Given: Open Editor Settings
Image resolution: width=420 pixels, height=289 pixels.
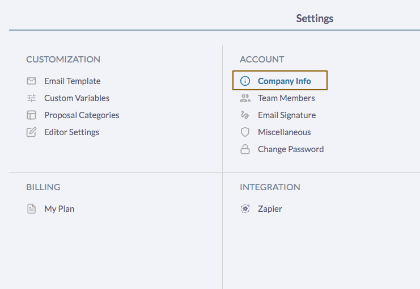Looking at the screenshot, I should pos(71,132).
